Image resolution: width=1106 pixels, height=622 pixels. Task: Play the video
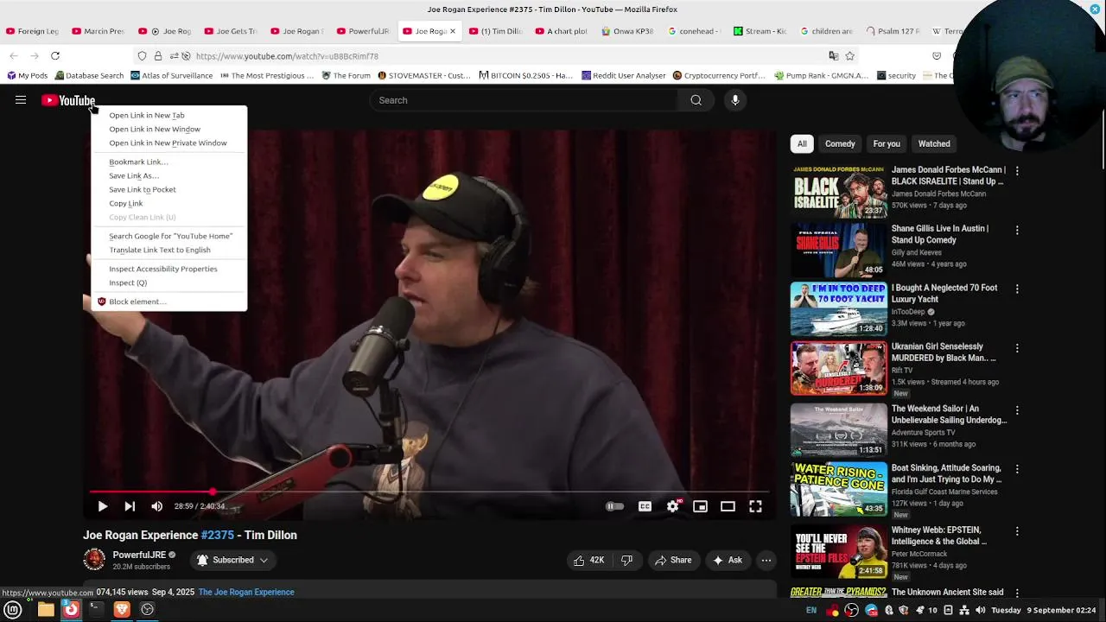tap(102, 506)
